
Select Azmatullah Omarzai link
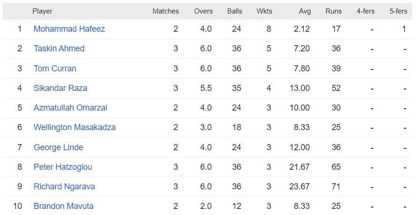click(x=70, y=108)
